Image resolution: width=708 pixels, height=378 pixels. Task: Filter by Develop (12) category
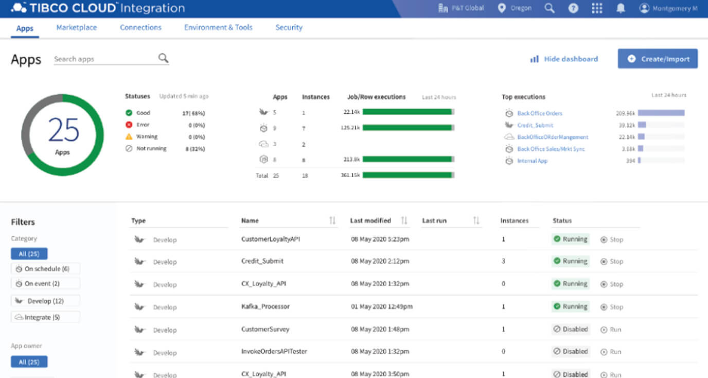click(x=45, y=301)
